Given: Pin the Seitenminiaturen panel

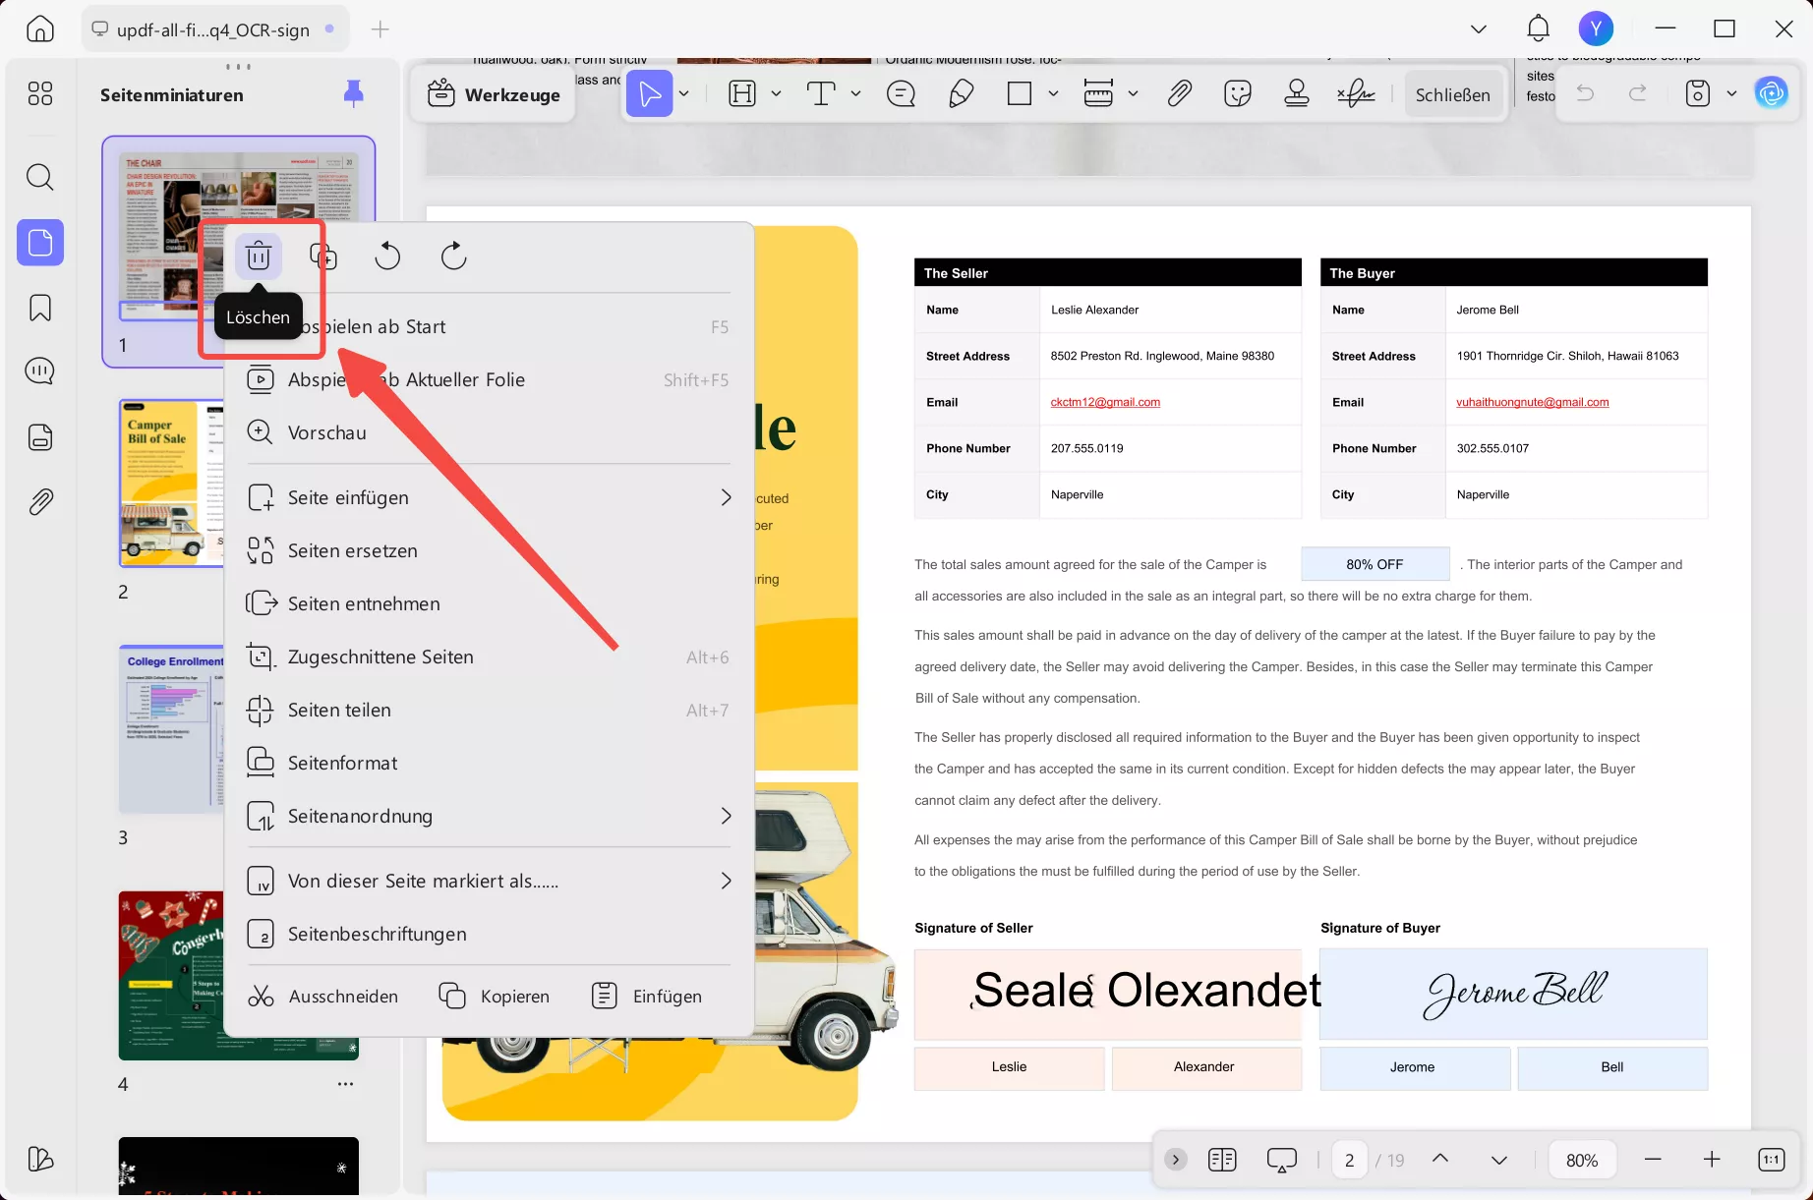Looking at the screenshot, I should 353,94.
